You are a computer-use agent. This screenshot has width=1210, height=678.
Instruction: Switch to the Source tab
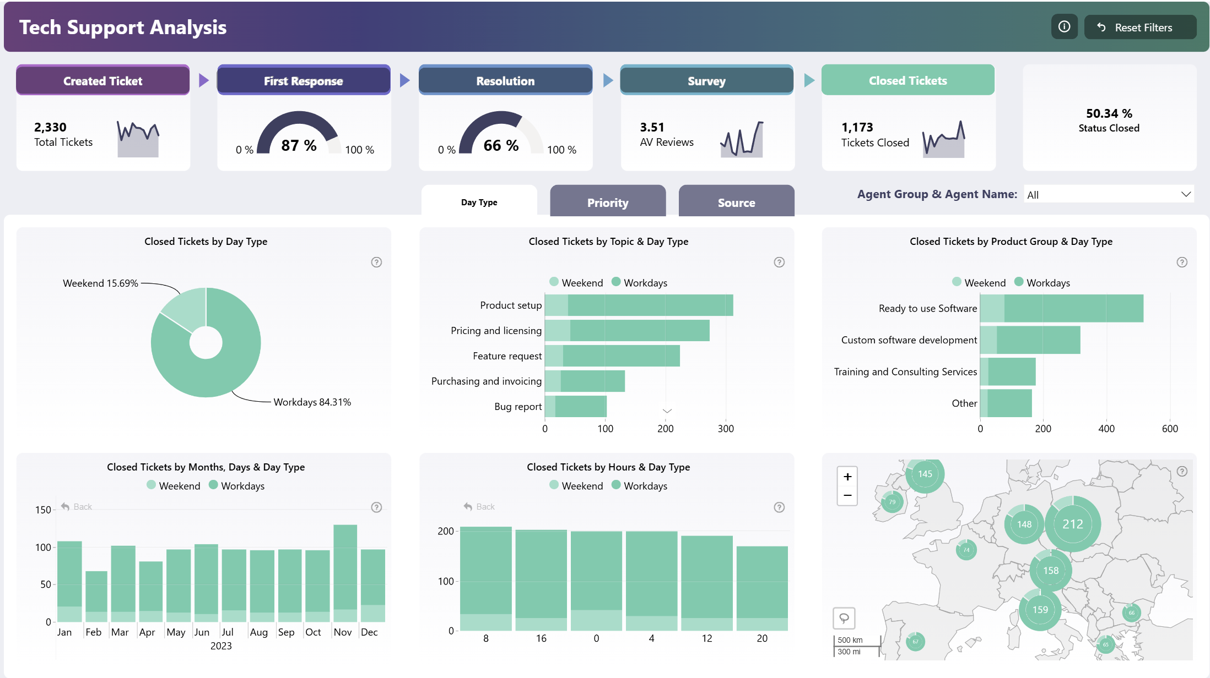(x=736, y=203)
